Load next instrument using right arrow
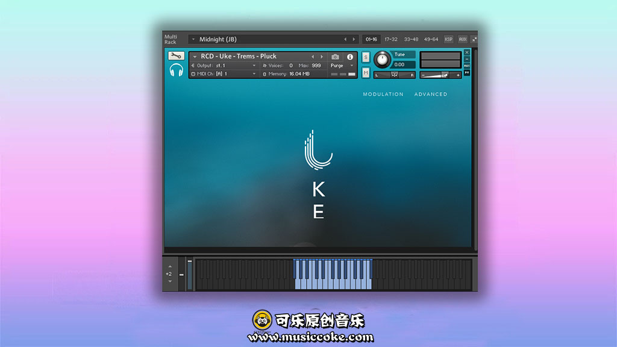Viewport: 617px width, 347px height. [x=322, y=57]
